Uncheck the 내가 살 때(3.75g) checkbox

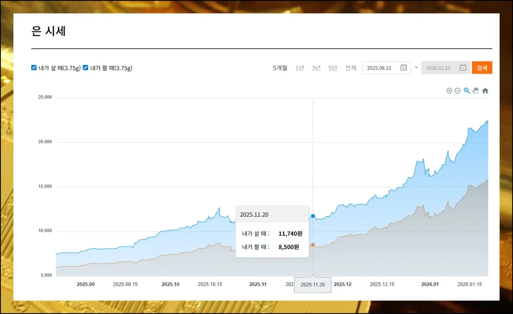click(34, 67)
